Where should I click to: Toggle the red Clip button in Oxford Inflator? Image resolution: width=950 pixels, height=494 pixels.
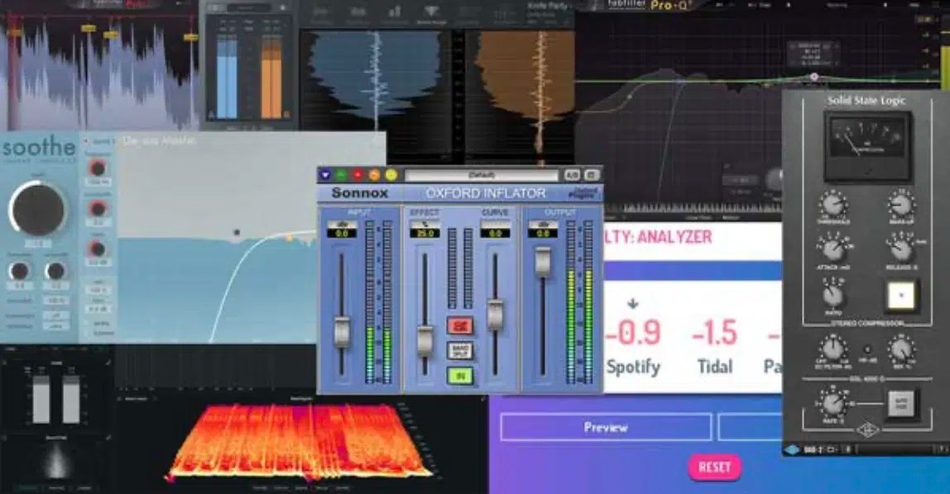(460, 326)
